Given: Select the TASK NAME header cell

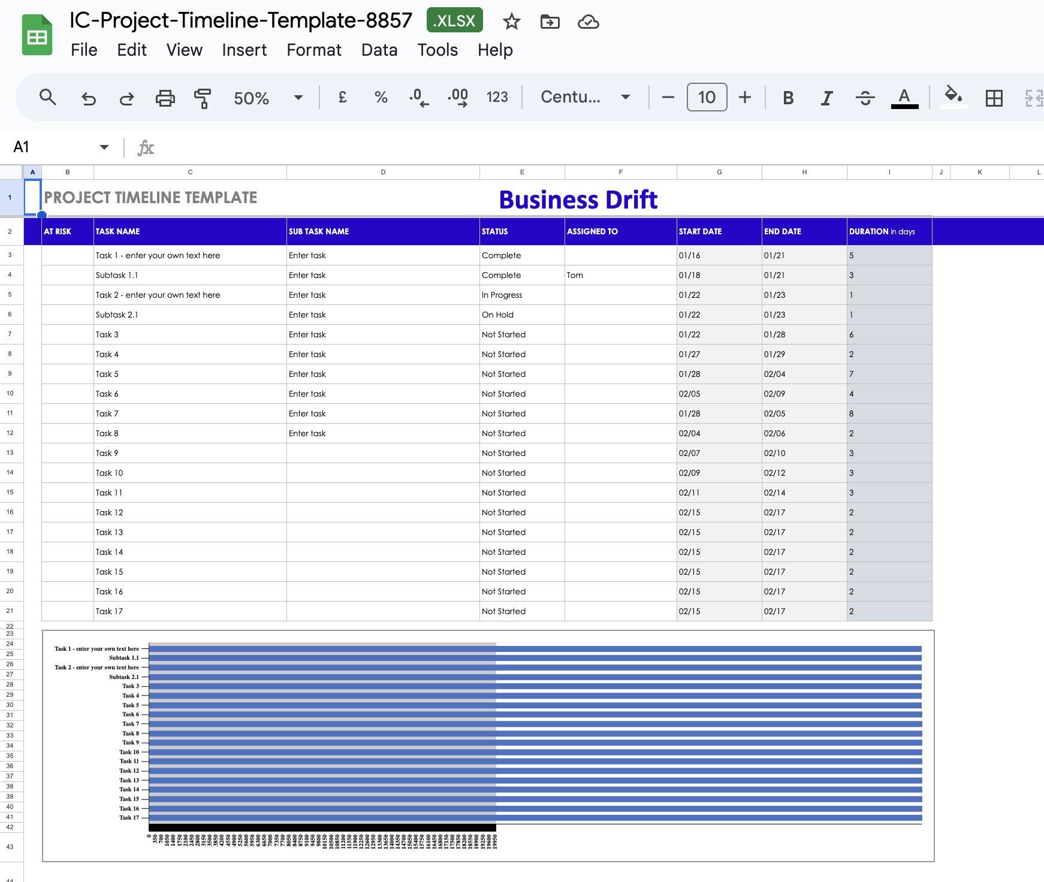Looking at the screenshot, I should pyautogui.click(x=190, y=231).
